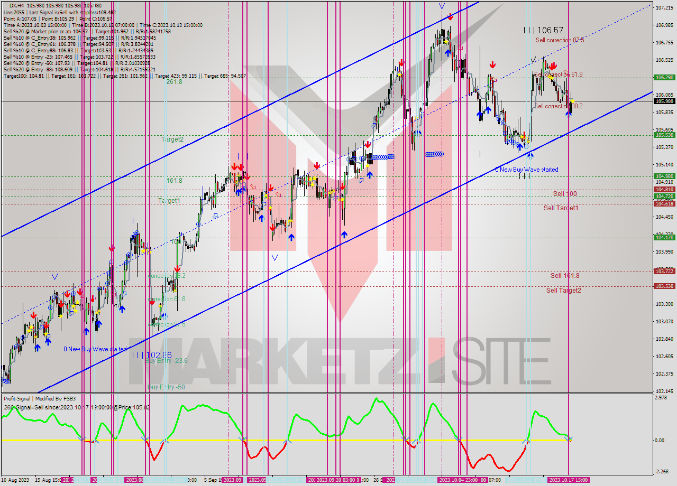The image size is (677, 486).
Task: Click the chart title 'DX,H4'
Action: click(x=17, y=5)
